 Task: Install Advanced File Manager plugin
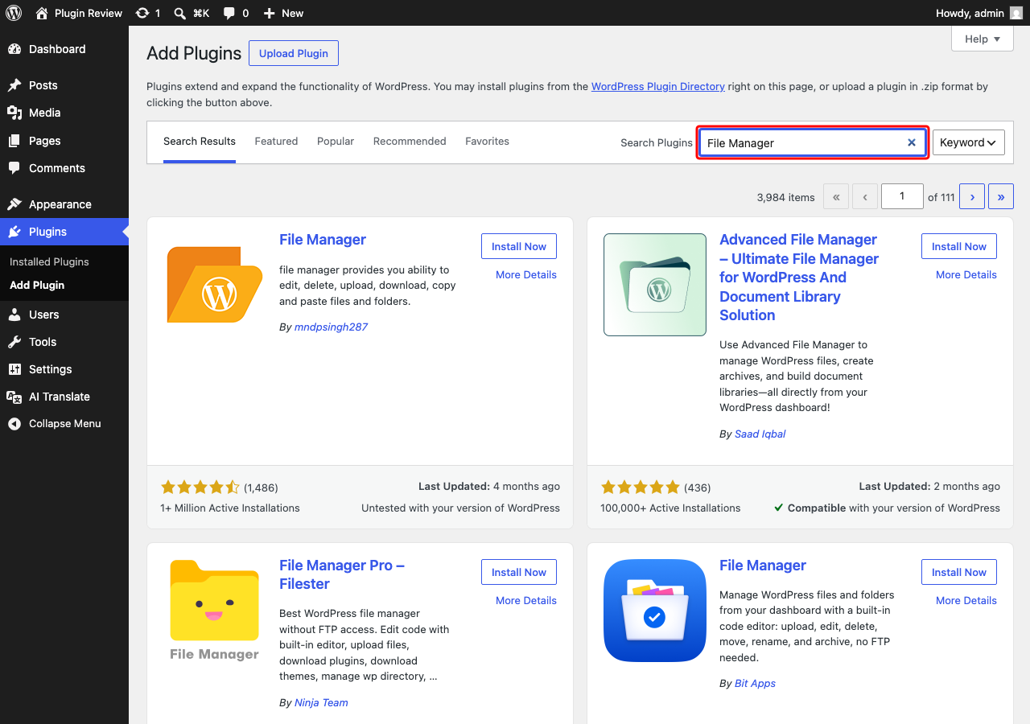(959, 246)
